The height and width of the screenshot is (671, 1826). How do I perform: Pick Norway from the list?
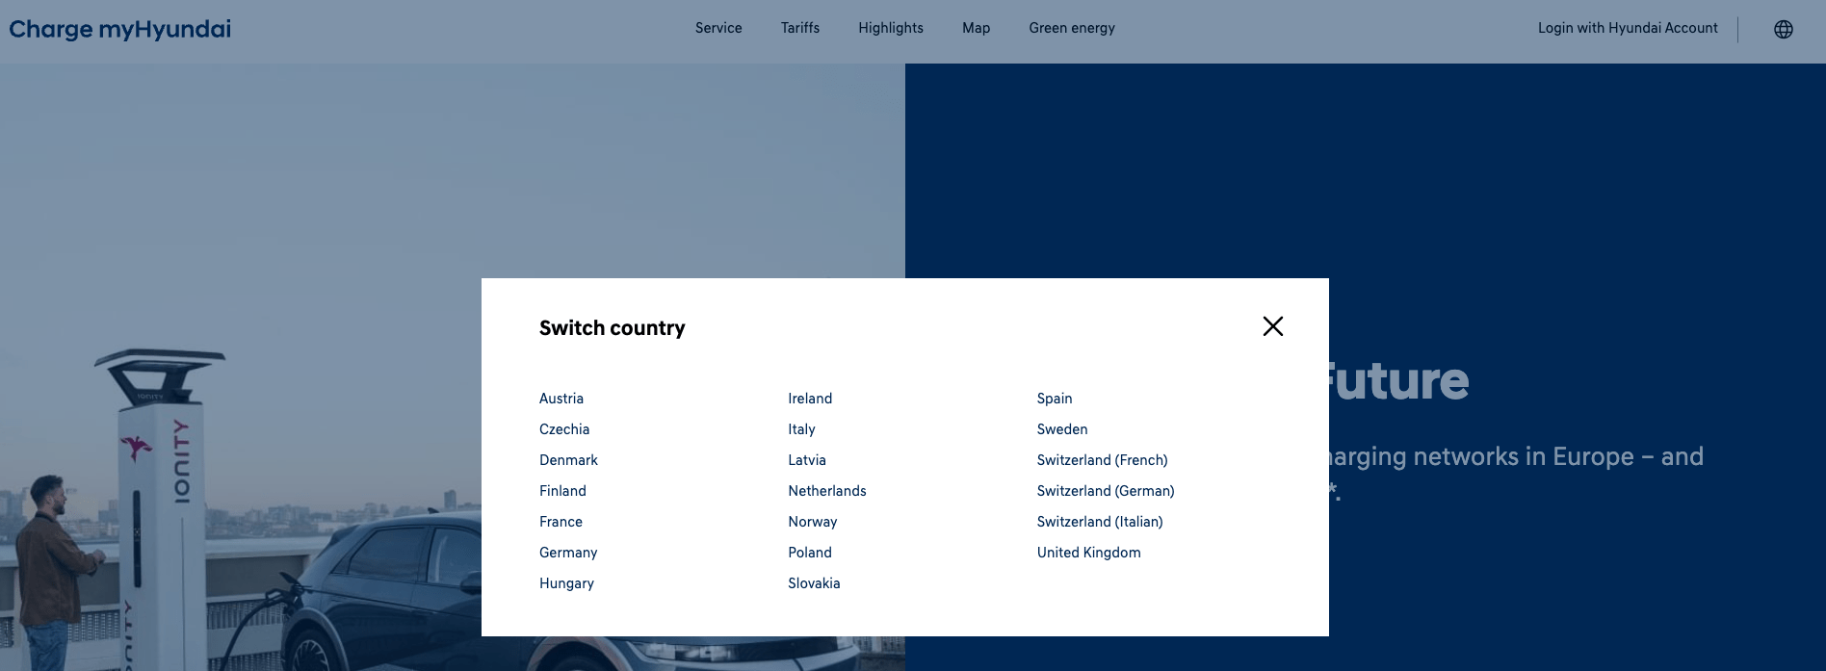click(x=812, y=522)
